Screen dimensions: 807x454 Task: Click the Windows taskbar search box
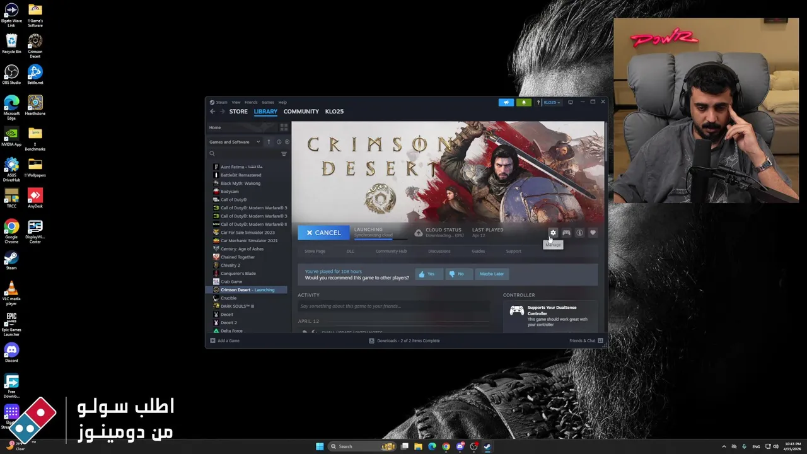[x=363, y=446]
